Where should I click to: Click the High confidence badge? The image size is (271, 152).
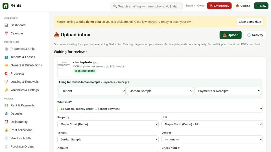coord(85,71)
